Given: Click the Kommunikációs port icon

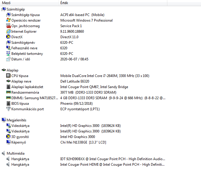Looking at the screenshot, I should click(x=8, y=109).
